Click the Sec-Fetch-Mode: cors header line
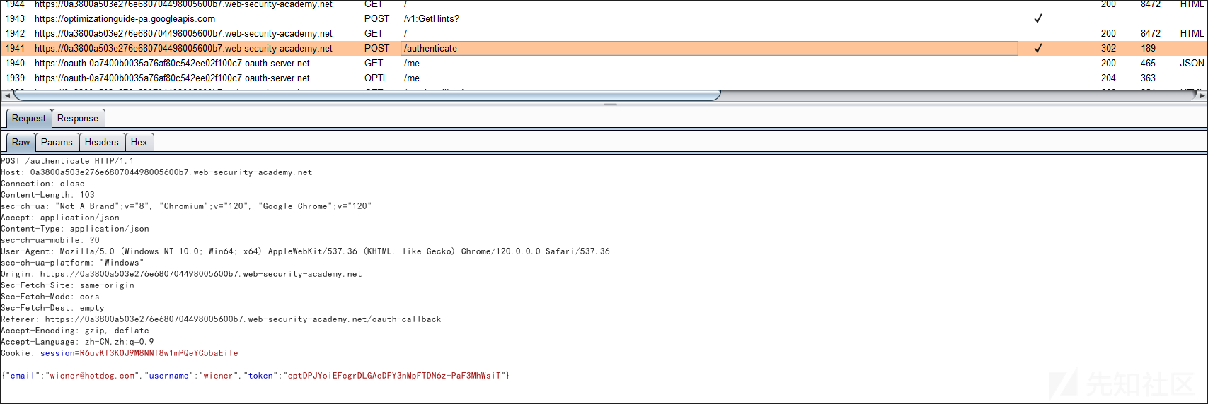Viewport: 1208px width, 404px height. (50, 297)
